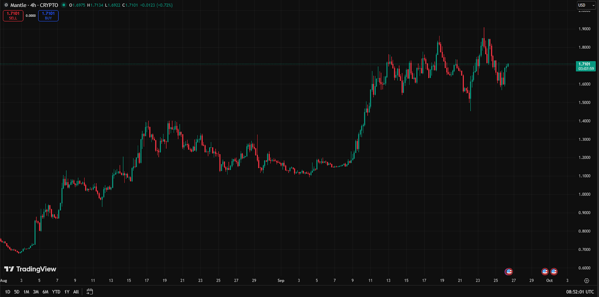599x297 pixels.
Task: Open the timezone menu at 08:52:01 UTC
Action: click(580, 292)
